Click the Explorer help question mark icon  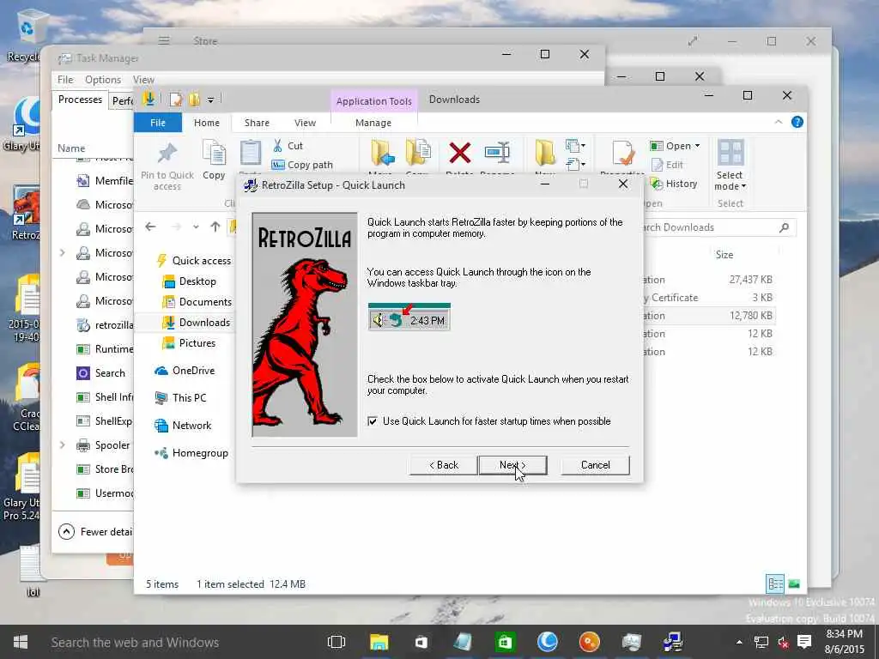point(797,122)
